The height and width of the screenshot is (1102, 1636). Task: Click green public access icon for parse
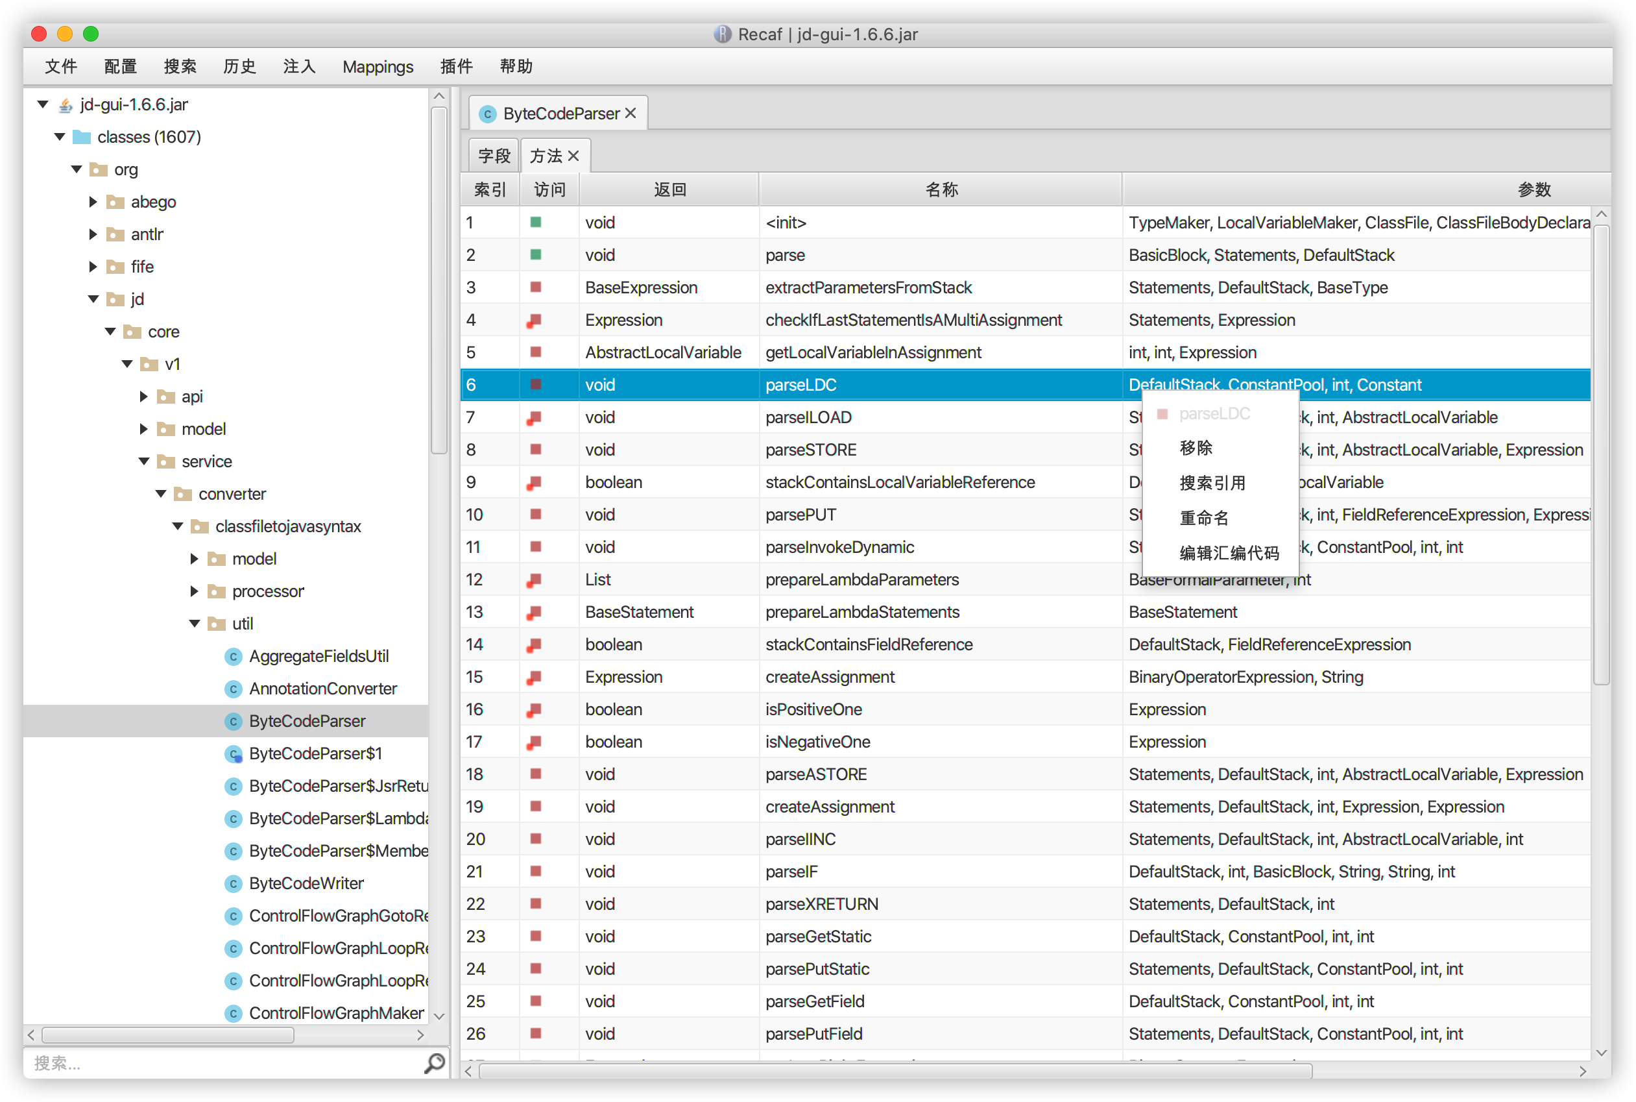pyautogui.click(x=535, y=255)
